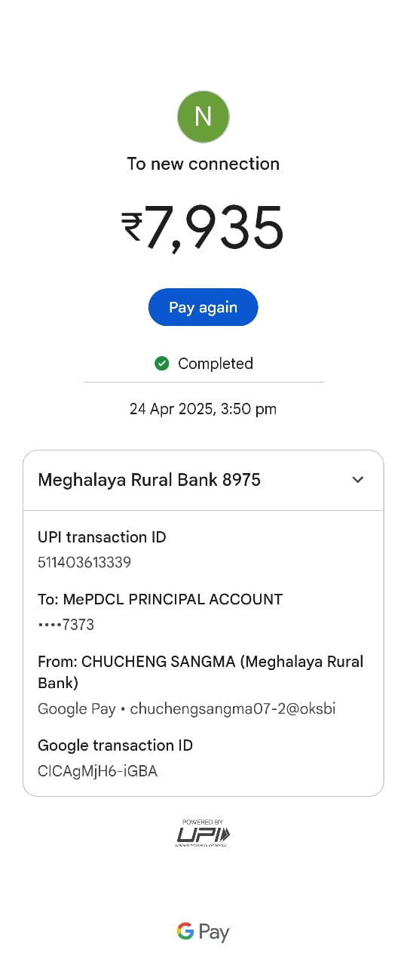This screenshot has height=959, width=407.
Task: Click the Google transaction ID CICAgMjH6-iGBA
Action: tap(97, 771)
